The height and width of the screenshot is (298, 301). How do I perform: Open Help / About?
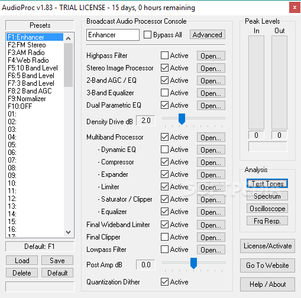click(x=267, y=284)
